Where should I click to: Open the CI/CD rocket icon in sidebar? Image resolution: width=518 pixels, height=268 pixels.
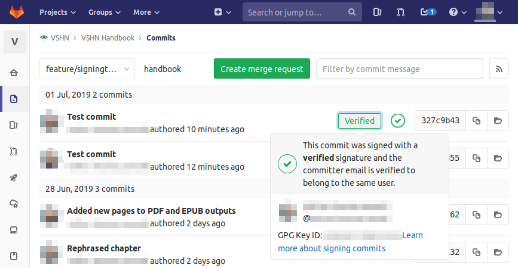point(14,178)
